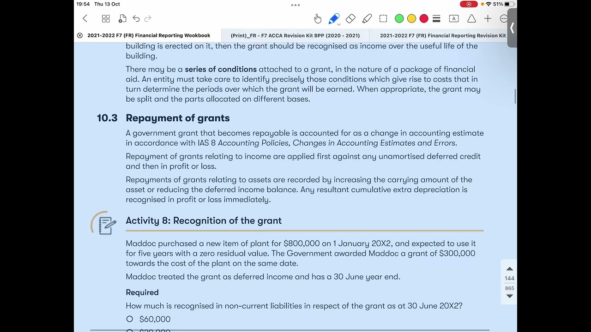Screen dimensions: 591x332
Task: Select the eraser tool
Action: pyautogui.click(x=350, y=18)
